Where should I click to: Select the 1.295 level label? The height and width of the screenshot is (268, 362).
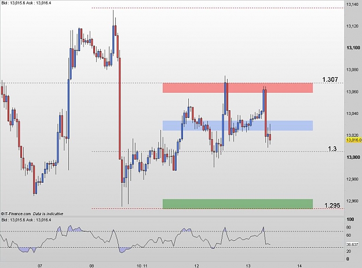[x=332, y=205]
